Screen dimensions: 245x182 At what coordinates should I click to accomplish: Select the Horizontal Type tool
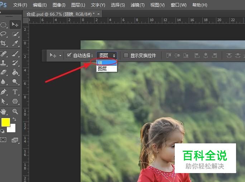click(x=15, y=92)
